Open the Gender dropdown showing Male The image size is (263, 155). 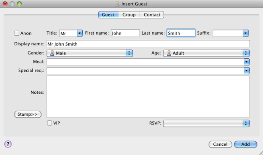(90, 53)
